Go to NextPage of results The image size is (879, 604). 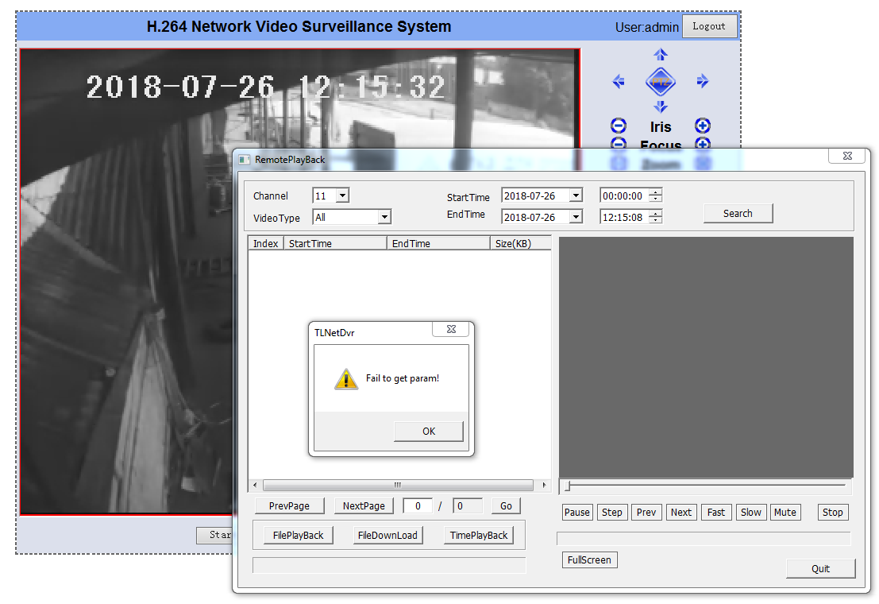click(364, 505)
